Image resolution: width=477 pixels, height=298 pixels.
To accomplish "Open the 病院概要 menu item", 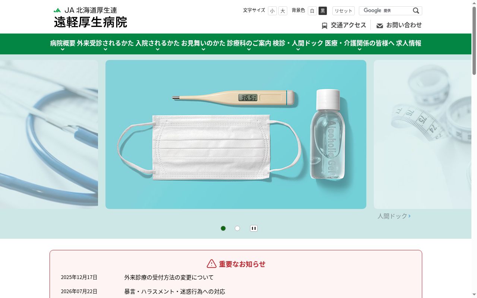I will (63, 43).
